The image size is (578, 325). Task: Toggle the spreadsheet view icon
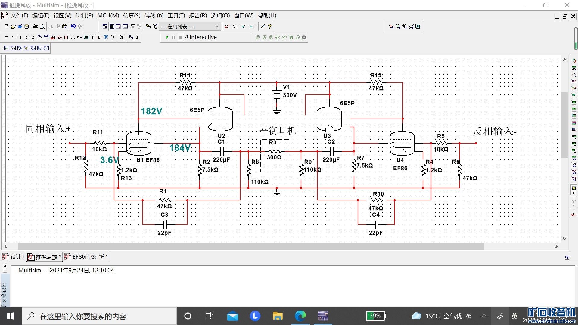(x=112, y=26)
